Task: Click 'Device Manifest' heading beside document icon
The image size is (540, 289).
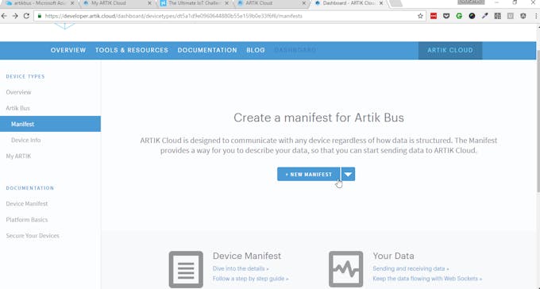Action: (x=247, y=256)
